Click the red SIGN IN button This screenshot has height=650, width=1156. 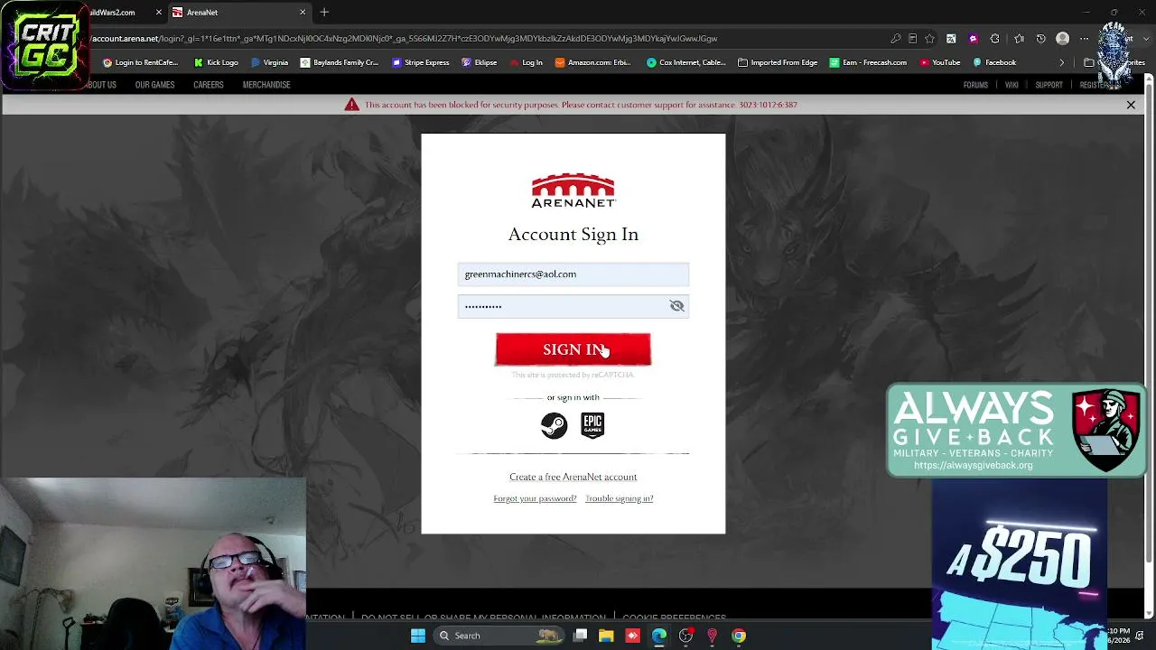pos(573,349)
